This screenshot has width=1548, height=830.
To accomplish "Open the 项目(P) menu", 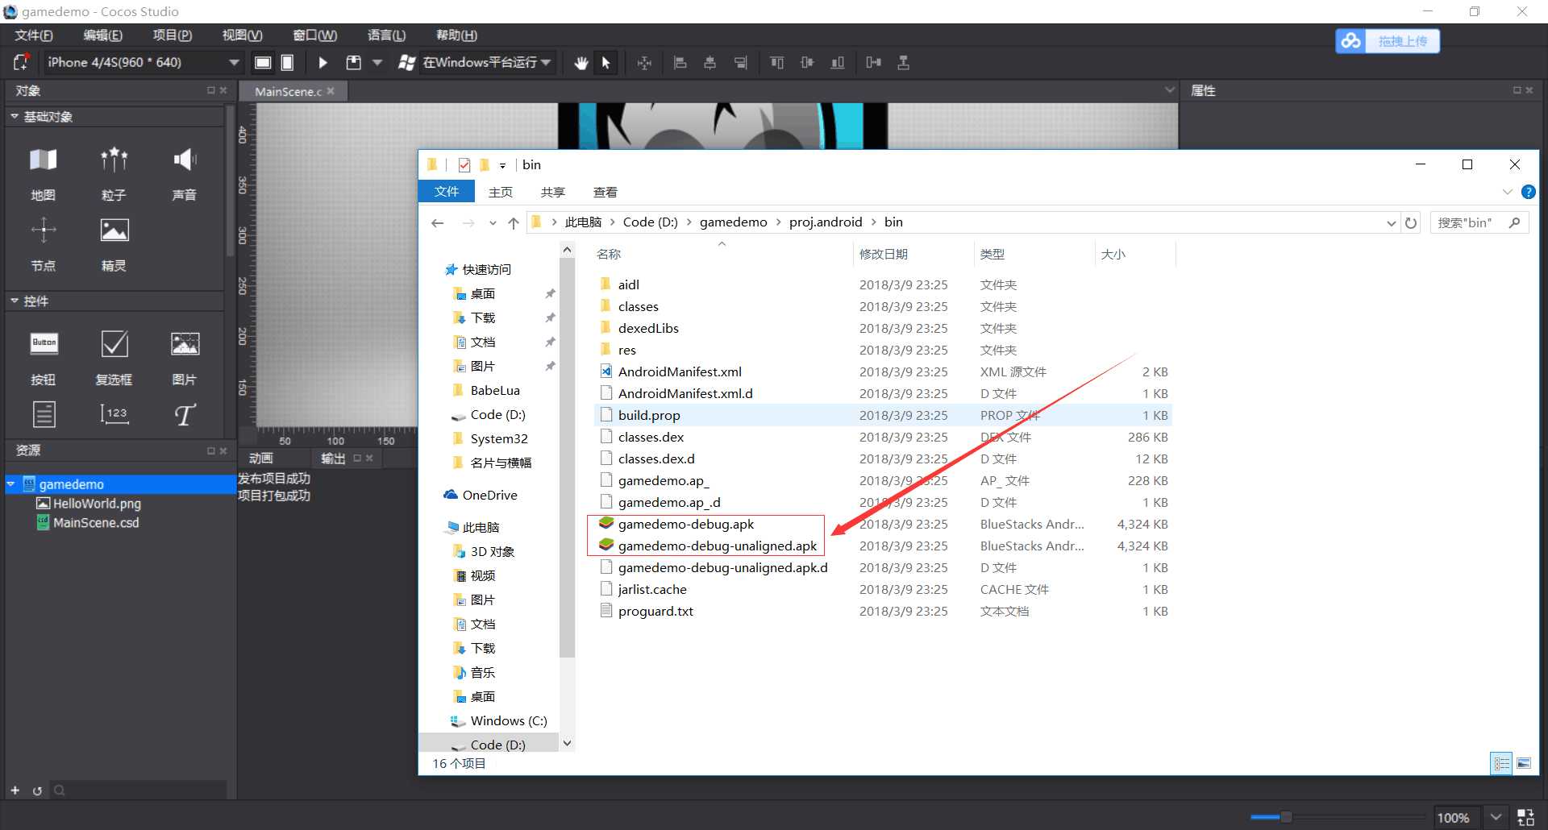I will (x=173, y=35).
